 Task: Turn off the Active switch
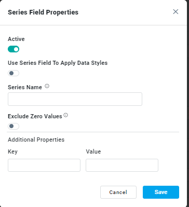coord(14,49)
